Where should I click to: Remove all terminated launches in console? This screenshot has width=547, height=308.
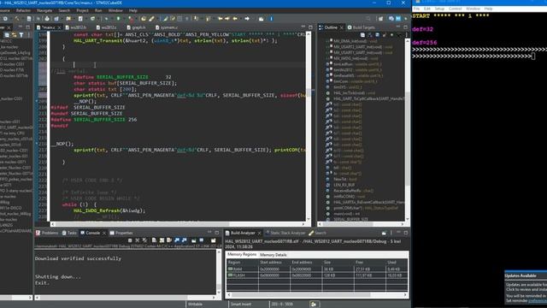pyautogui.click(x=144, y=240)
